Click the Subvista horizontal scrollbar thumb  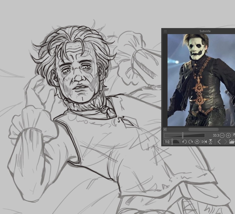point(203,130)
